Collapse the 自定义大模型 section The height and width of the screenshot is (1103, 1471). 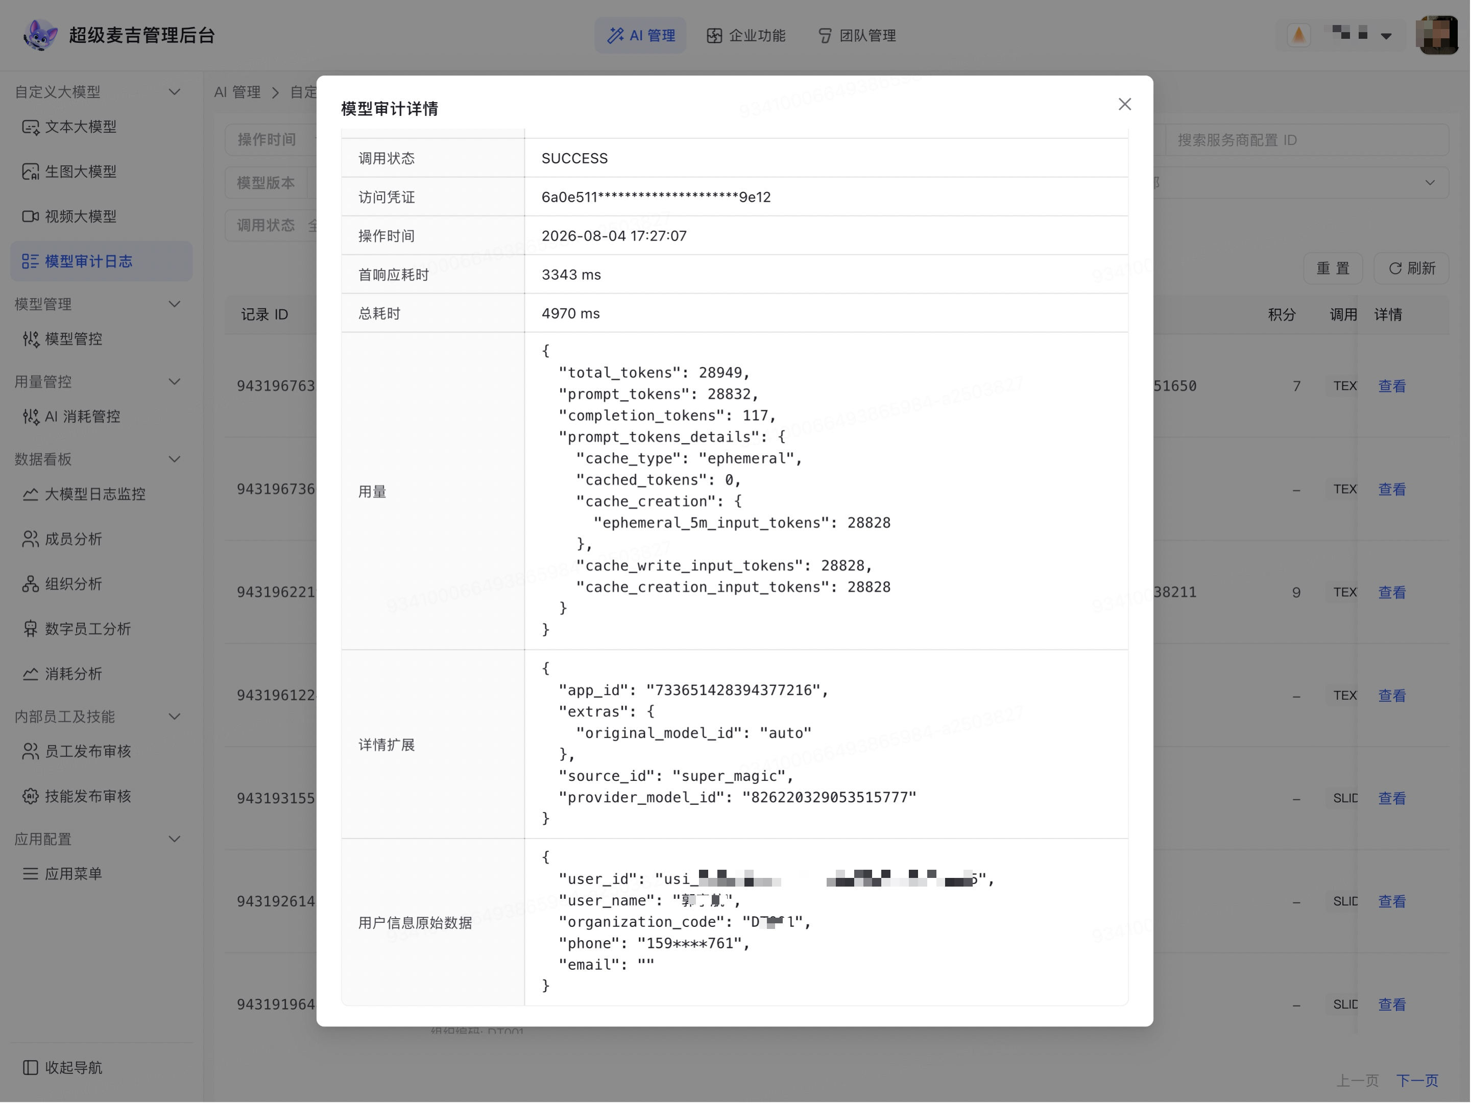(174, 92)
